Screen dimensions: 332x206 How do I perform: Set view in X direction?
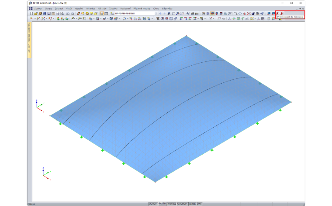tap(181, 19)
